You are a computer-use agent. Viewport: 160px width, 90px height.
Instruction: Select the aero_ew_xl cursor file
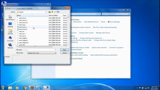[22, 36]
